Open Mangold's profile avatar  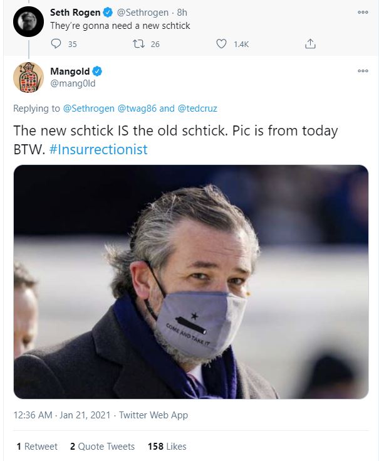click(28, 78)
